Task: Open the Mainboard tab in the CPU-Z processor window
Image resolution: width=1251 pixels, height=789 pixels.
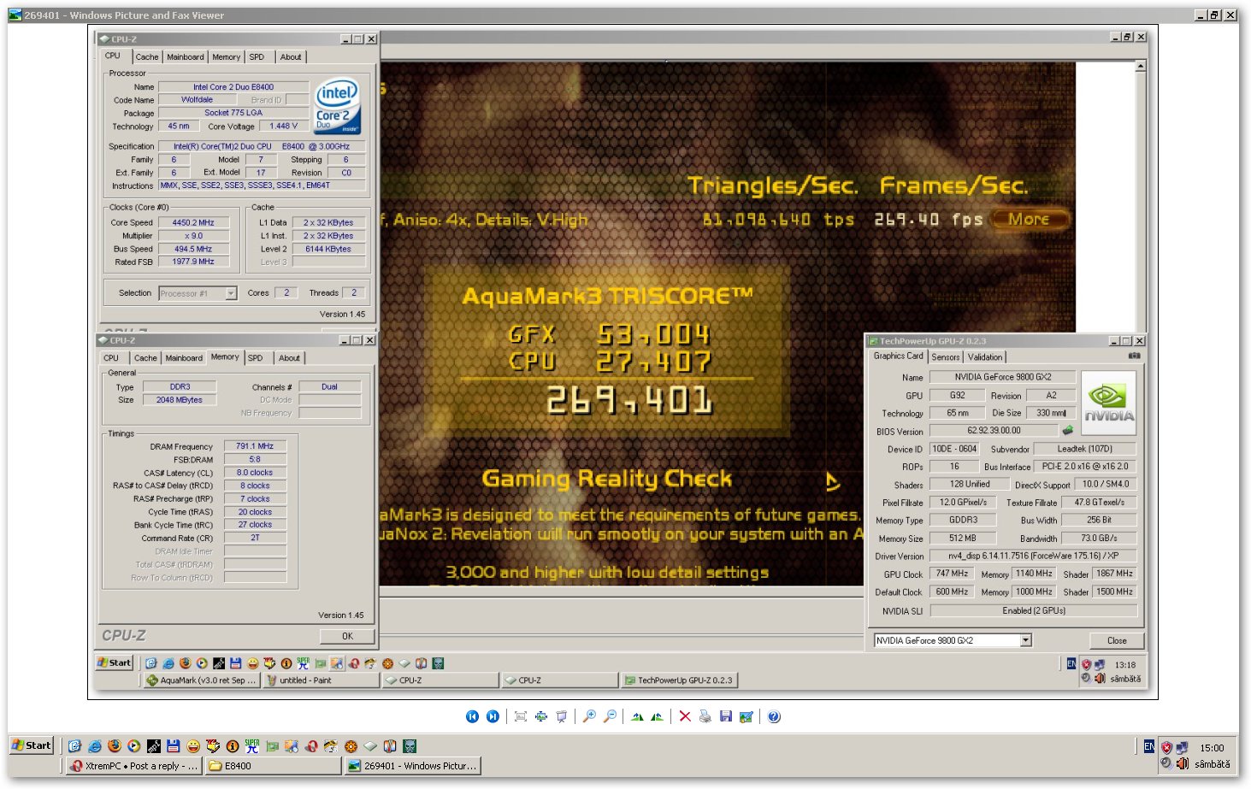Action: tap(186, 57)
